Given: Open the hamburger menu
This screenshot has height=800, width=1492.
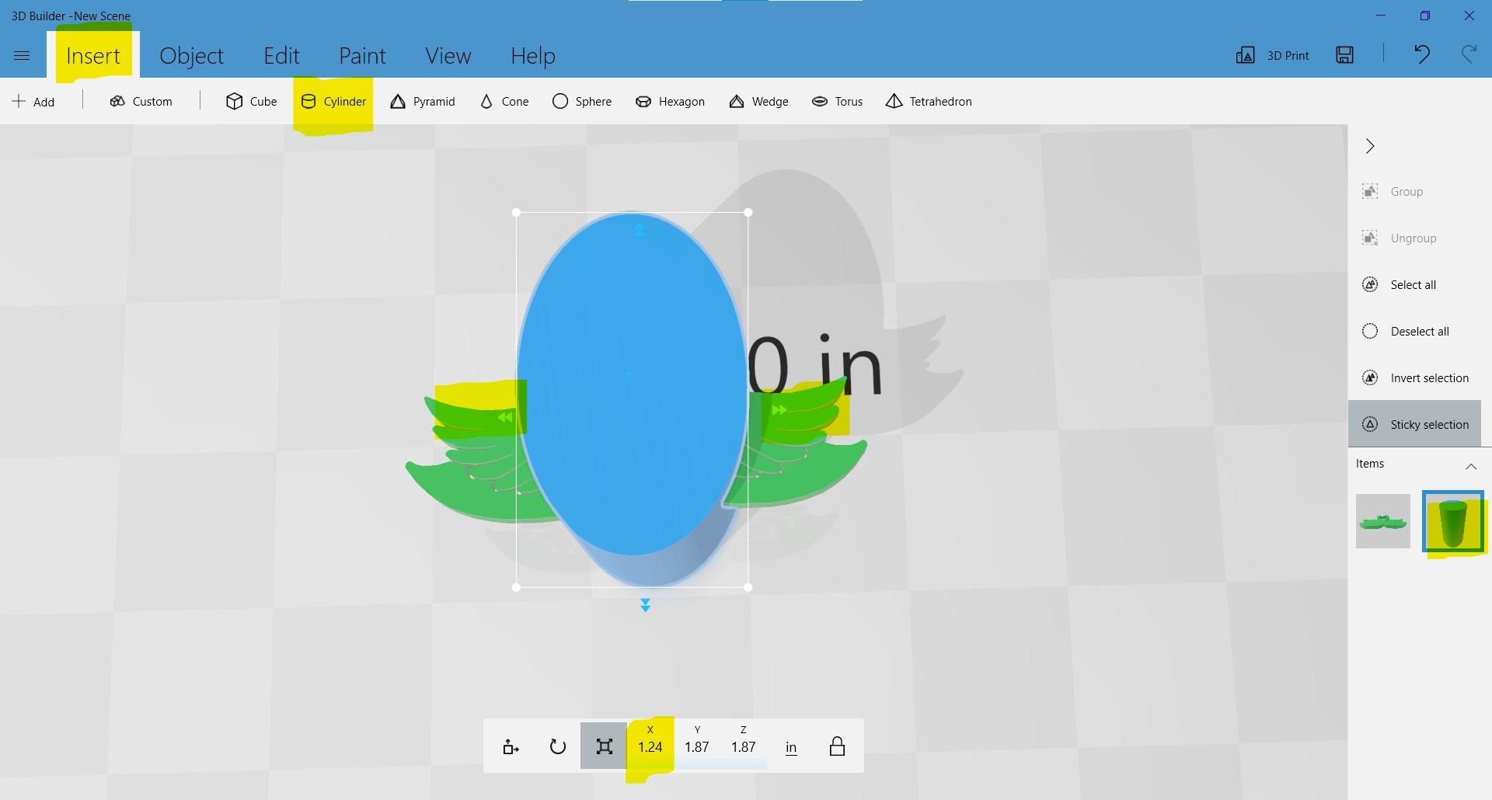Looking at the screenshot, I should point(22,56).
